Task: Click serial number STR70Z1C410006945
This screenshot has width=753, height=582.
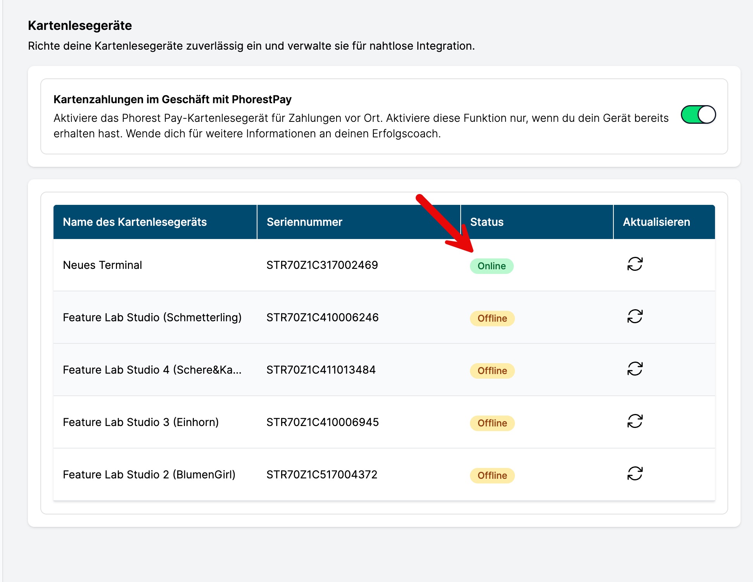Action: pyautogui.click(x=323, y=422)
